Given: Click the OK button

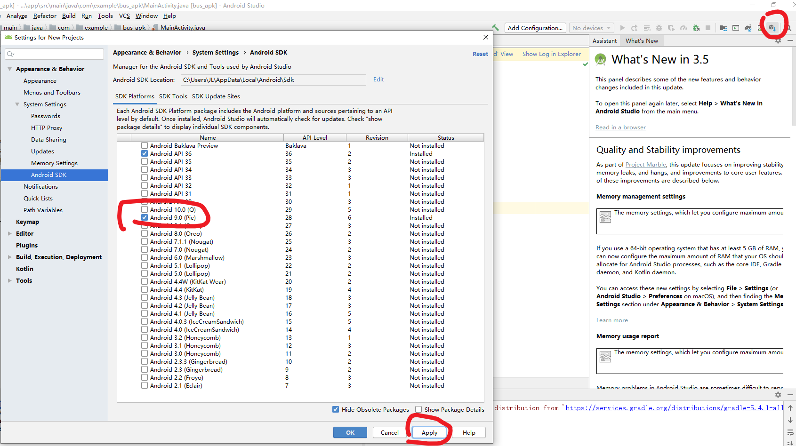Looking at the screenshot, I should [350, 432].
